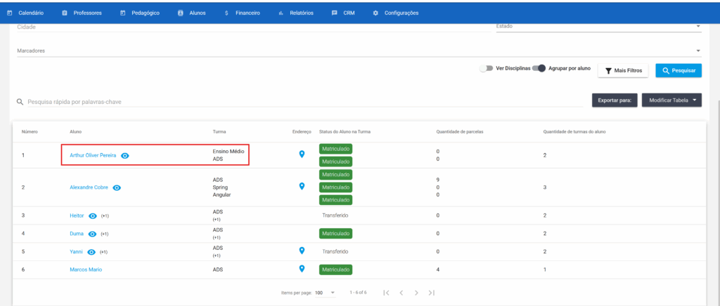Open the Relatórios menu
This screenshot has height=306, width=720.
[x=297, y=13]
